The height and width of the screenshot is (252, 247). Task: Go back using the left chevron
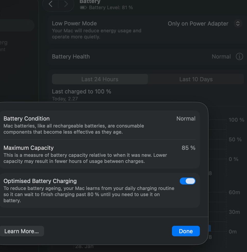(x=51, y=4)
